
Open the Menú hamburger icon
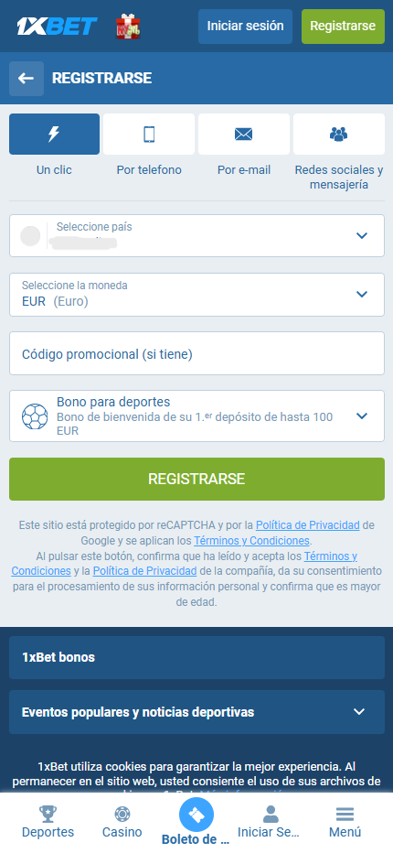(x=345, y=815)
